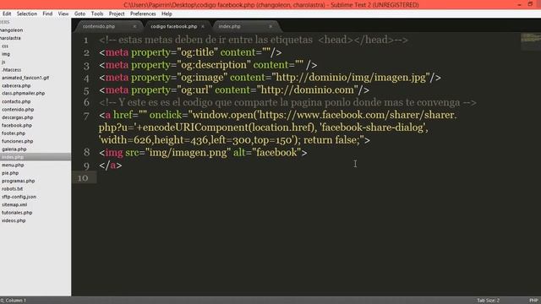The image size is (541, 304).
Task: Click the og:url content text
Action: pos(307,90)
